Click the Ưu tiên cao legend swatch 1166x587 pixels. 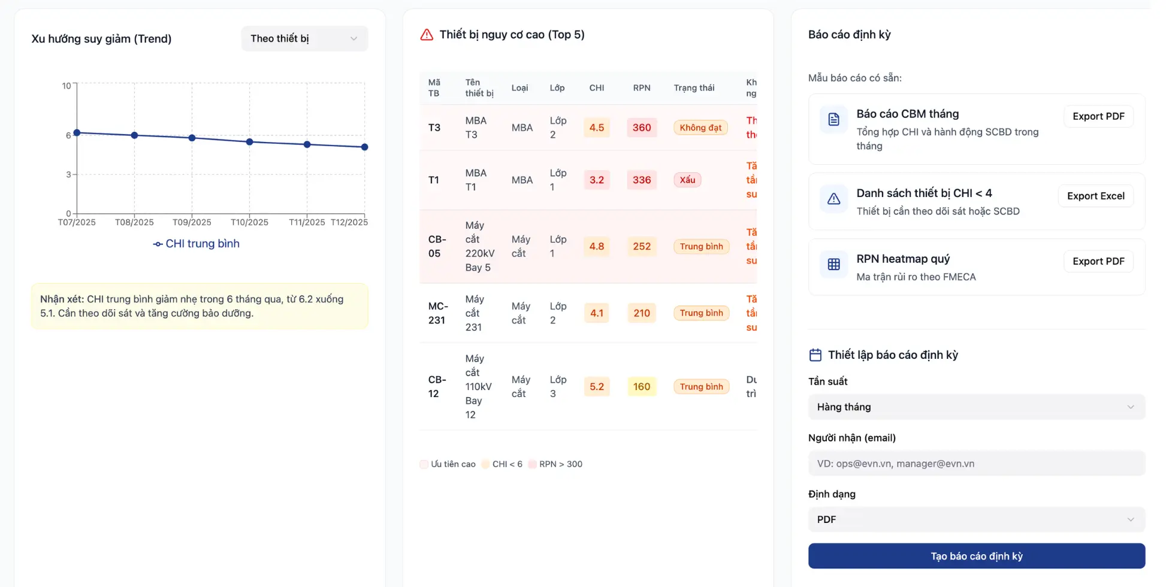[x=424, y=464]
